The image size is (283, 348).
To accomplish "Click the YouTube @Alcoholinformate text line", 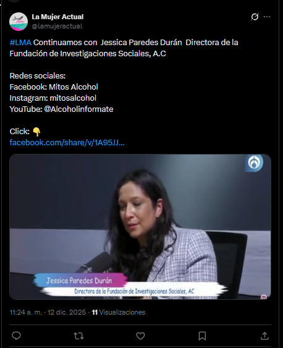I will point(61,109).
